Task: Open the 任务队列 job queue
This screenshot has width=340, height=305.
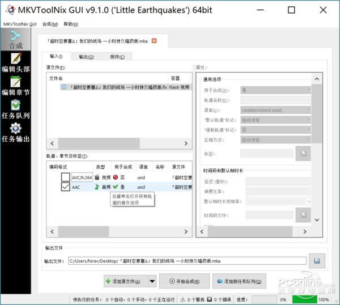Action: coord(15,109)
